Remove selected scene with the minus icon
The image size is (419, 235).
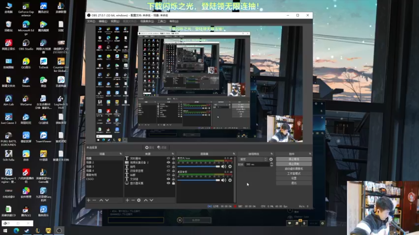coord(94,200)
